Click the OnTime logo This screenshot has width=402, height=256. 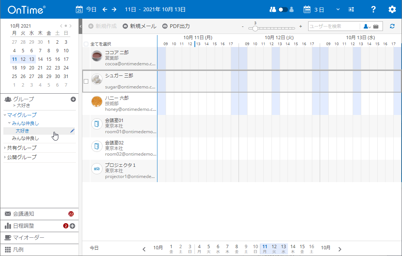[27, 10]
